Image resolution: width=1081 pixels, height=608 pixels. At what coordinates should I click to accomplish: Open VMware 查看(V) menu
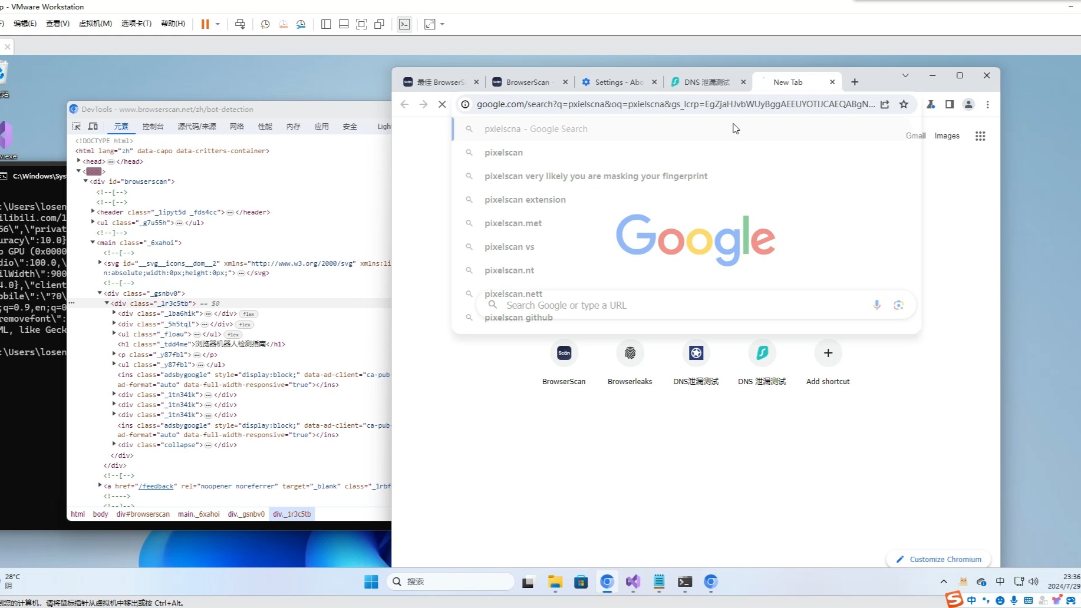pos(58,24)
